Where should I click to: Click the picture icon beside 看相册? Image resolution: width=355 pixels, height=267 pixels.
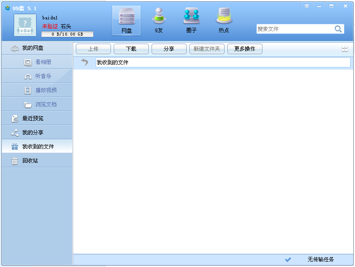click(x=28, y=63)
